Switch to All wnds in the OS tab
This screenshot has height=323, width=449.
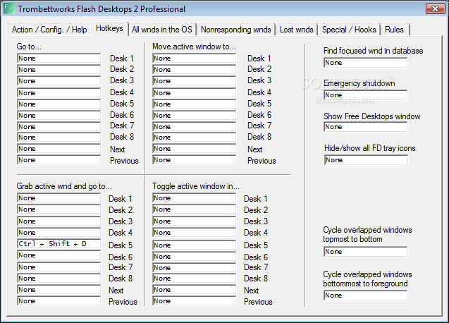coord(162,30)
